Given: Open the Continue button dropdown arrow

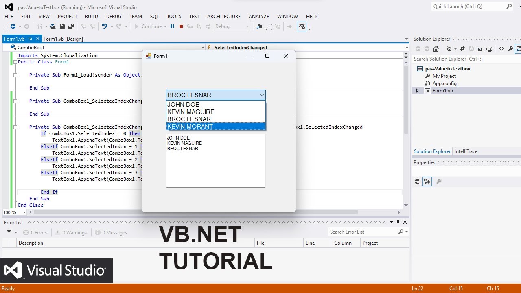Looking at the screenshot, I should [x=165, y=26].
